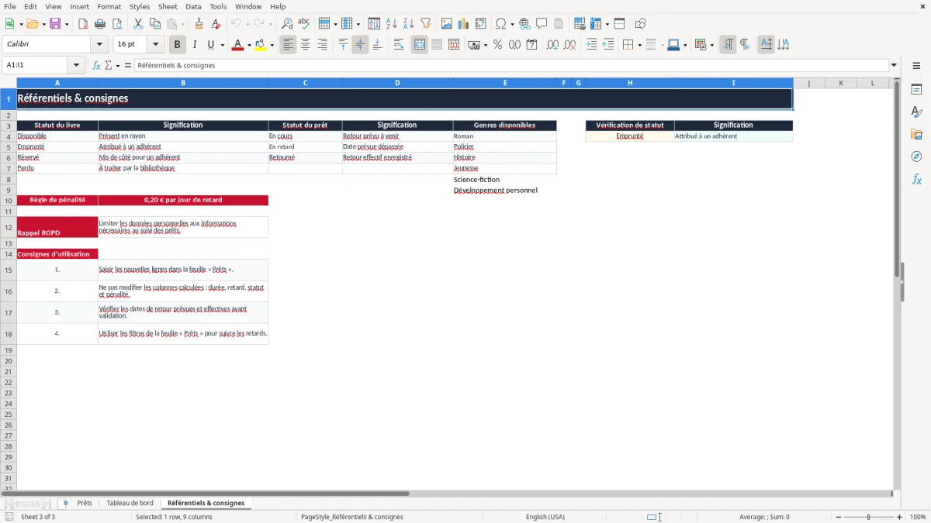Click the Print icon
Image resolution: width=931 pixels, height=523 pixels.
pyautogui.click(x=100, y=24)
